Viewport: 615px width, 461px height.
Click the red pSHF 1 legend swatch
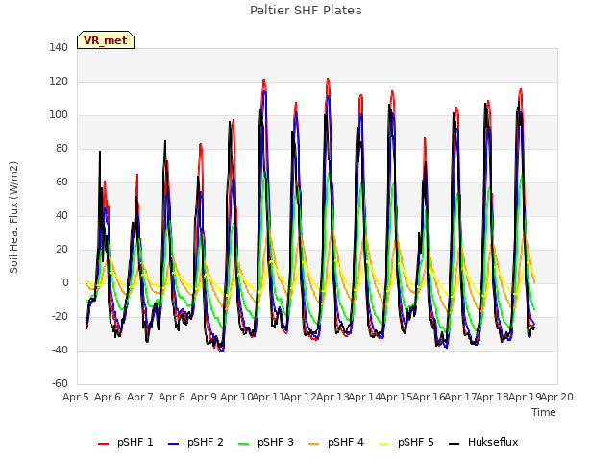103,444
